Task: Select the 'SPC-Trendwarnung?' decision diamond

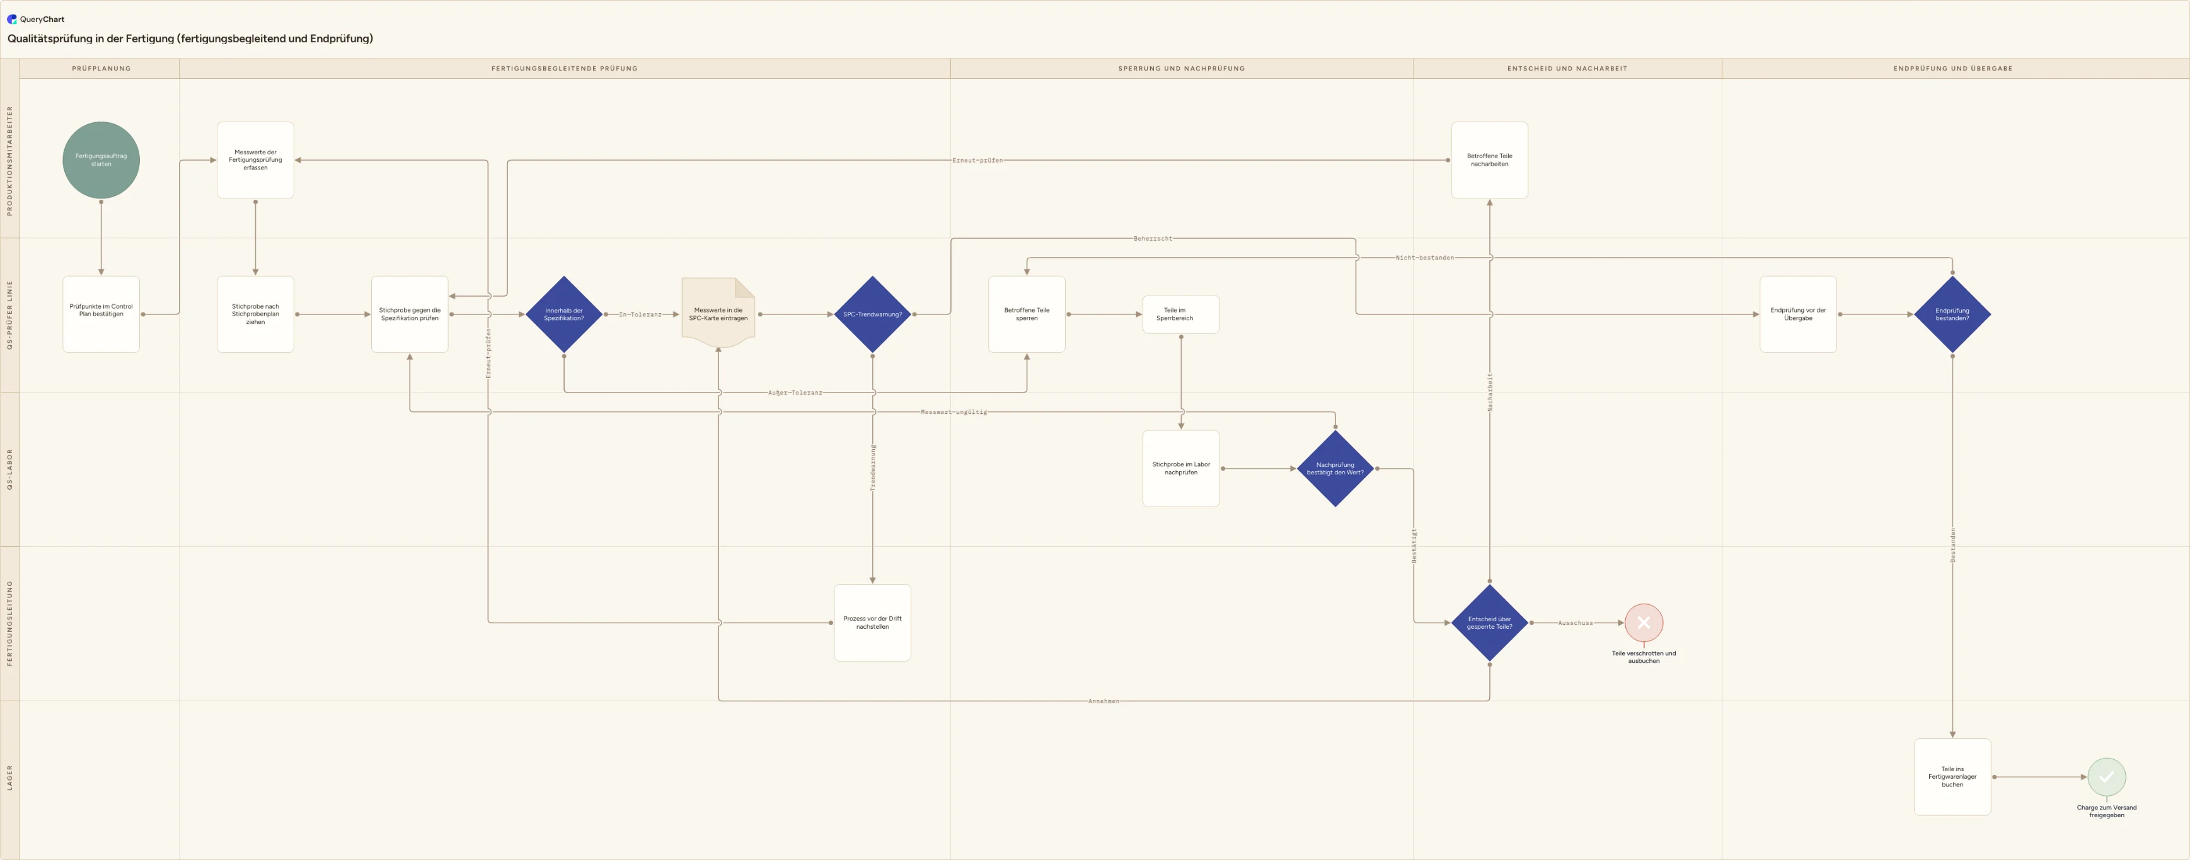Action: click(872, 314)
